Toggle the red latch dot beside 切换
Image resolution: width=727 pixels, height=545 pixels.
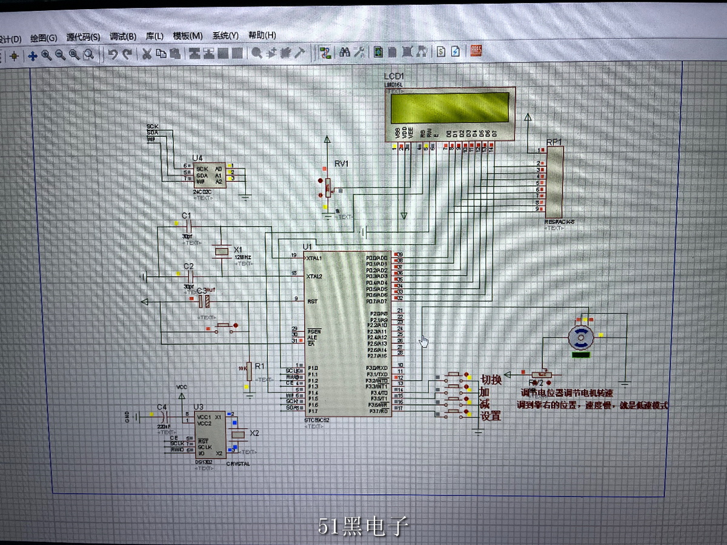pyautogui.click(x=466, y=374)
